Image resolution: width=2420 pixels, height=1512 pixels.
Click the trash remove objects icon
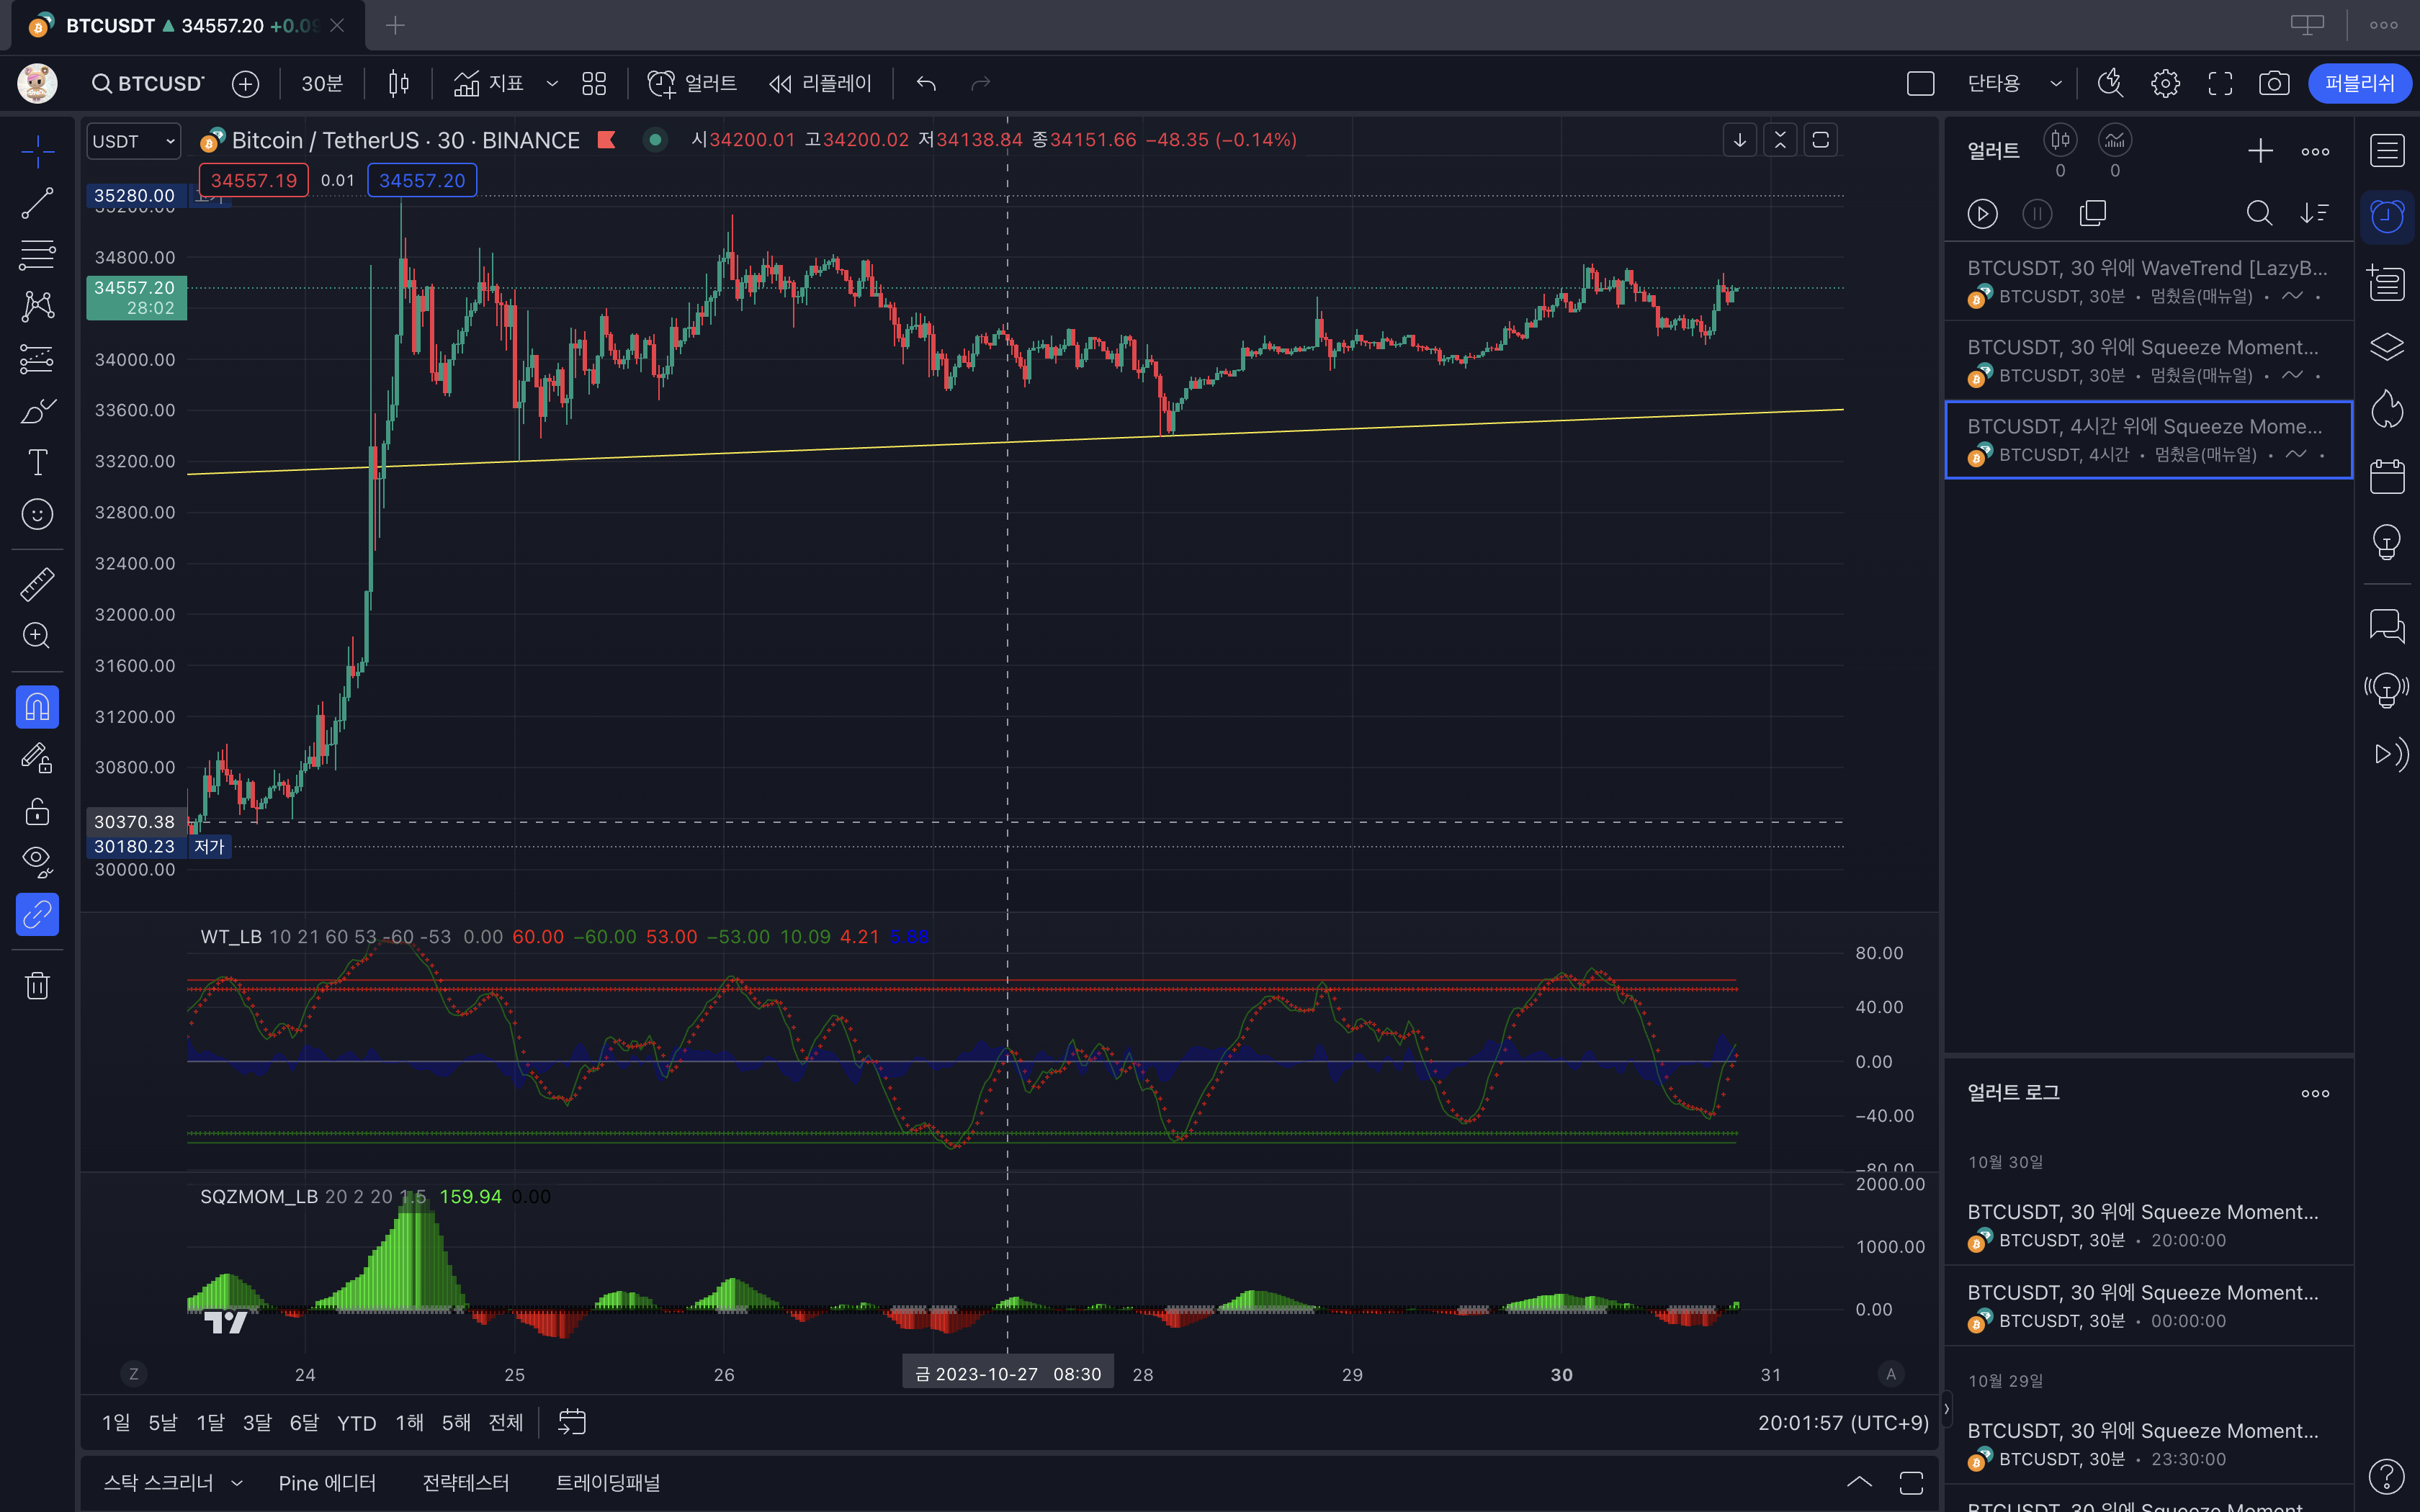click(x=37, y=986)
